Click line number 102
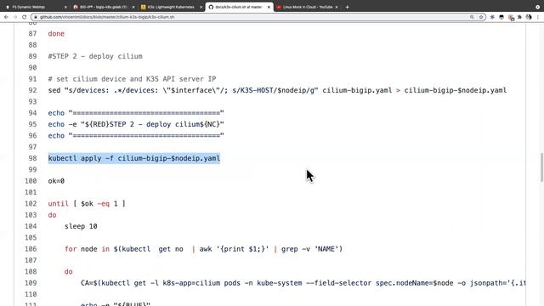 pos(31,204)
